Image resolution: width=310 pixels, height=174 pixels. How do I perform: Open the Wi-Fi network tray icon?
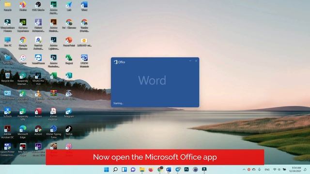(275, 170)
